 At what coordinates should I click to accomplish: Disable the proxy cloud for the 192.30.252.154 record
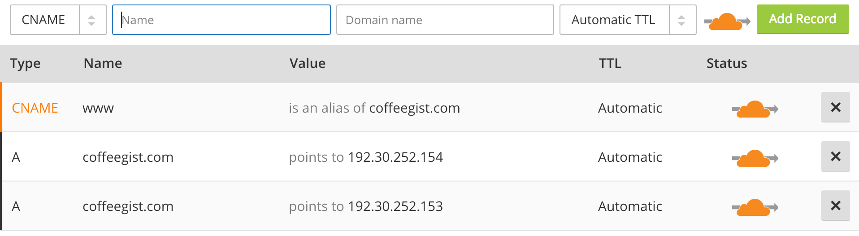pos(755,158)
